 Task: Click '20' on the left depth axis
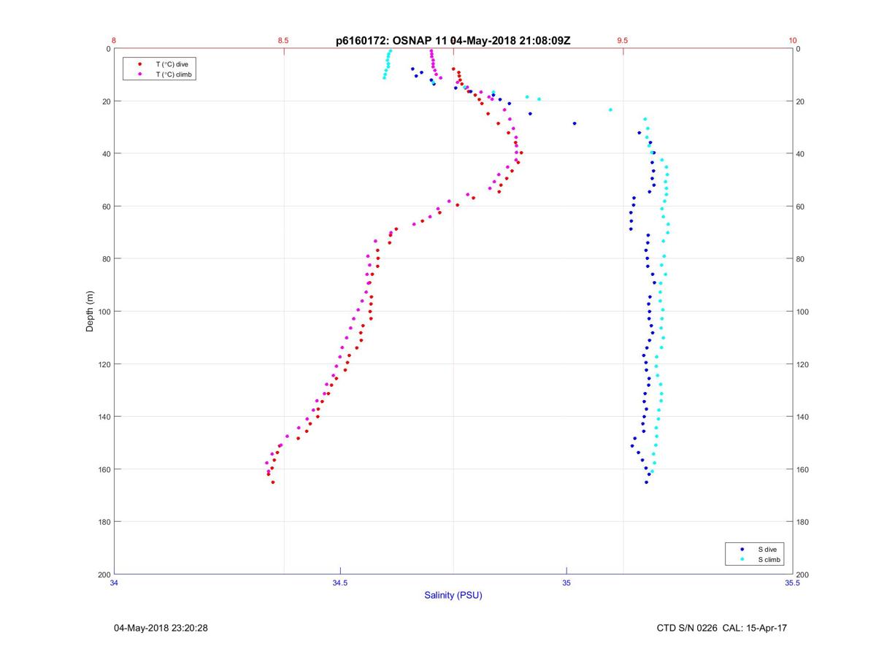pos(106,101)
